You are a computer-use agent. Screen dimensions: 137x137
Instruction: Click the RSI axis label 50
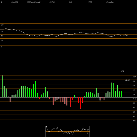pos(2,36)
